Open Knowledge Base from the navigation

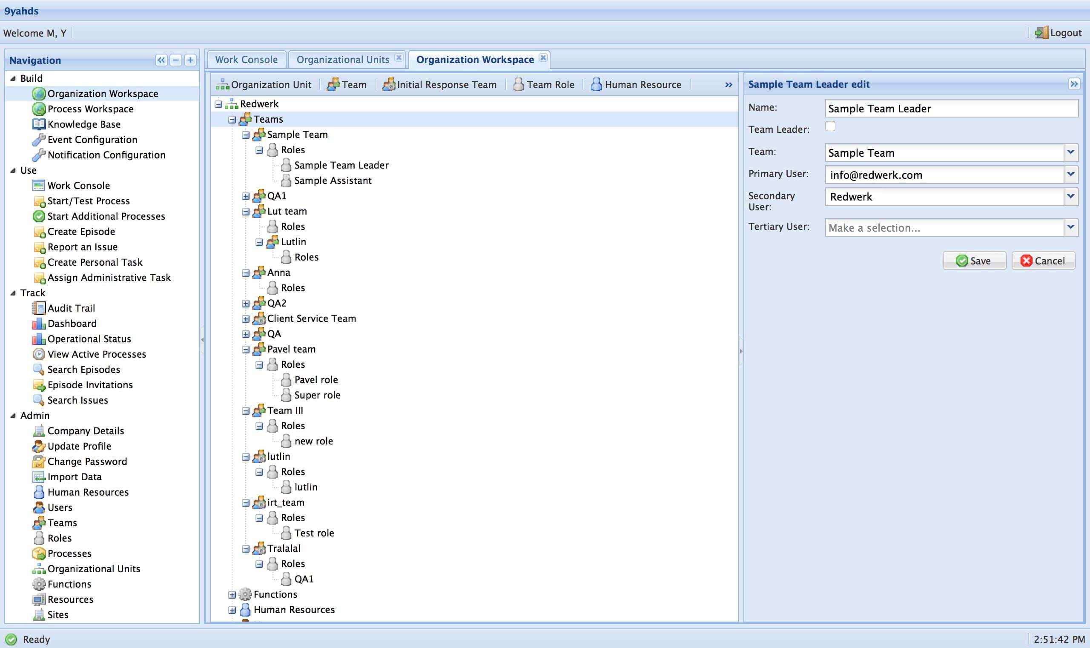pos(84,124)
